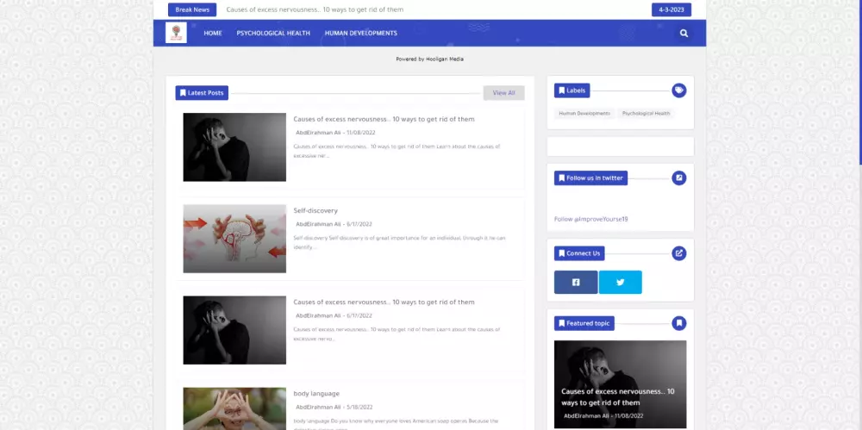
Task: Click the body language hands thumbnail
Action: (234, 408)
